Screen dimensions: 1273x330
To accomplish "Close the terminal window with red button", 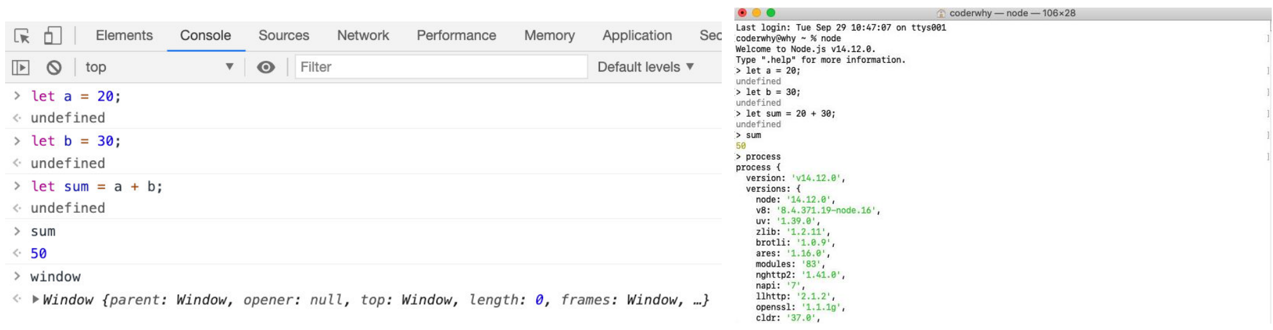I will click(x=742, y=13).
